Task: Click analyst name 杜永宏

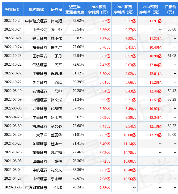Action: pyautogui.click(x=56, y=144)
